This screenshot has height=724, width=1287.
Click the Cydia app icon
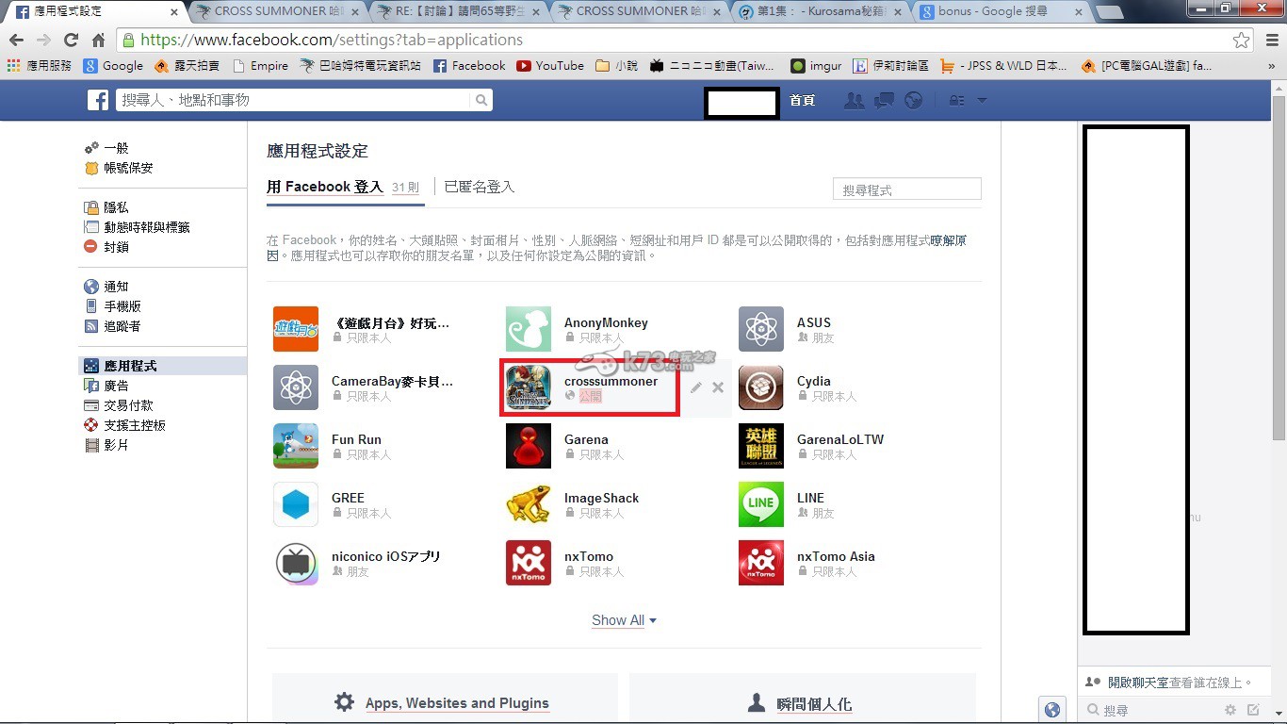click(x=760, y=387)
